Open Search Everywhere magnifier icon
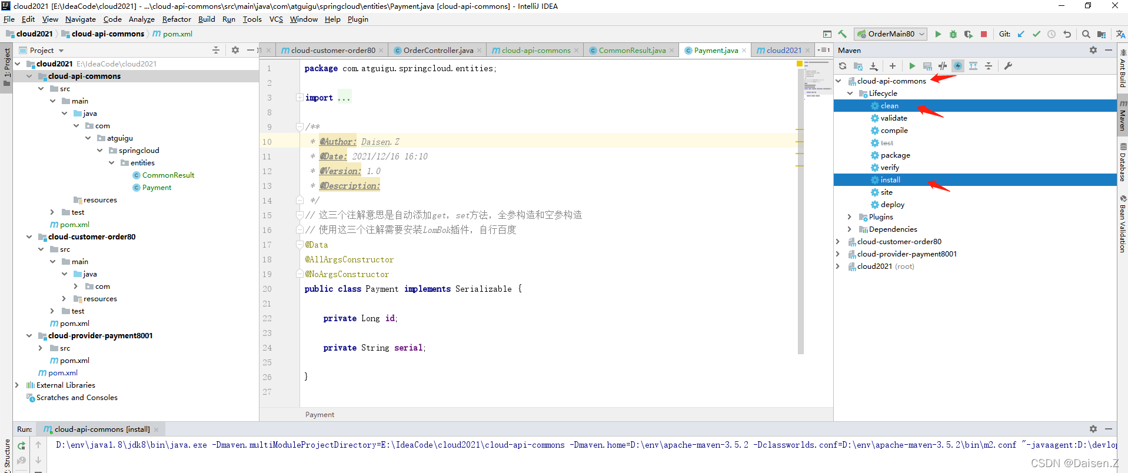Viewport: 1128px width, 473px height. click(1086, 34)
